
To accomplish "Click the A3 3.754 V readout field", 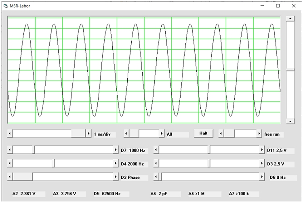I will coord(65,194).
